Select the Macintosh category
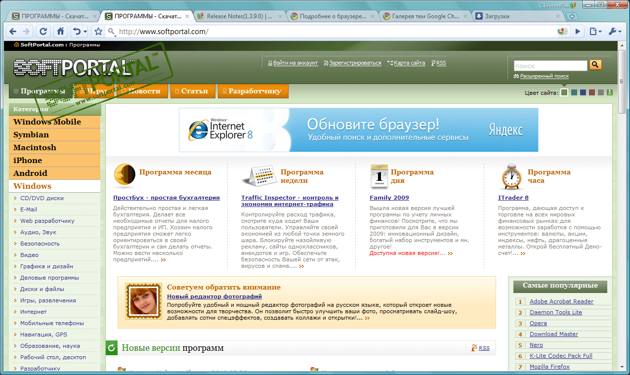Viewport: 630px width, 375px height. point(54,148)
